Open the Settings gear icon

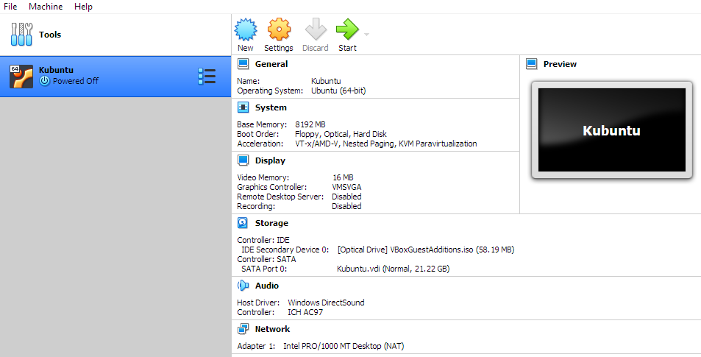pos(279,29)
